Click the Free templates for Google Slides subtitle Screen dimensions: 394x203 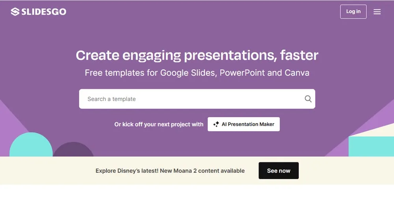[197, 73]
